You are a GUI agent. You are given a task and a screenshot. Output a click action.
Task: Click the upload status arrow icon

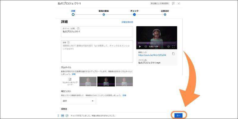coord(58,115)
